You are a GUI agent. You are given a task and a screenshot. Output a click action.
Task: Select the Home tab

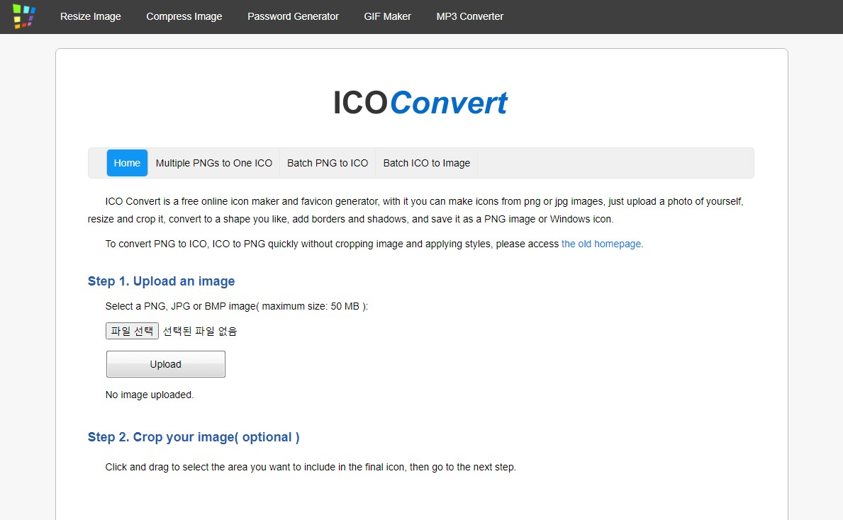tap(127, 163)
